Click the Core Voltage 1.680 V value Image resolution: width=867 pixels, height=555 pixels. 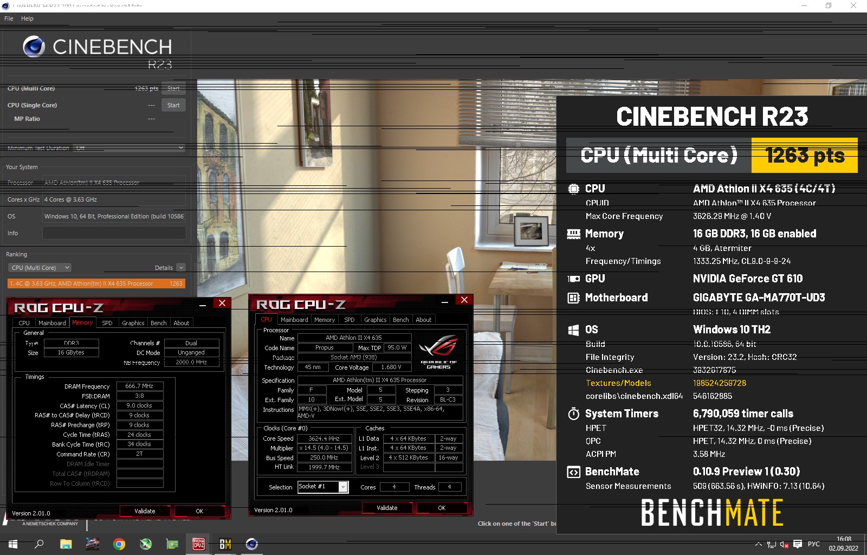pyautogui.click(x=391, y=367)
